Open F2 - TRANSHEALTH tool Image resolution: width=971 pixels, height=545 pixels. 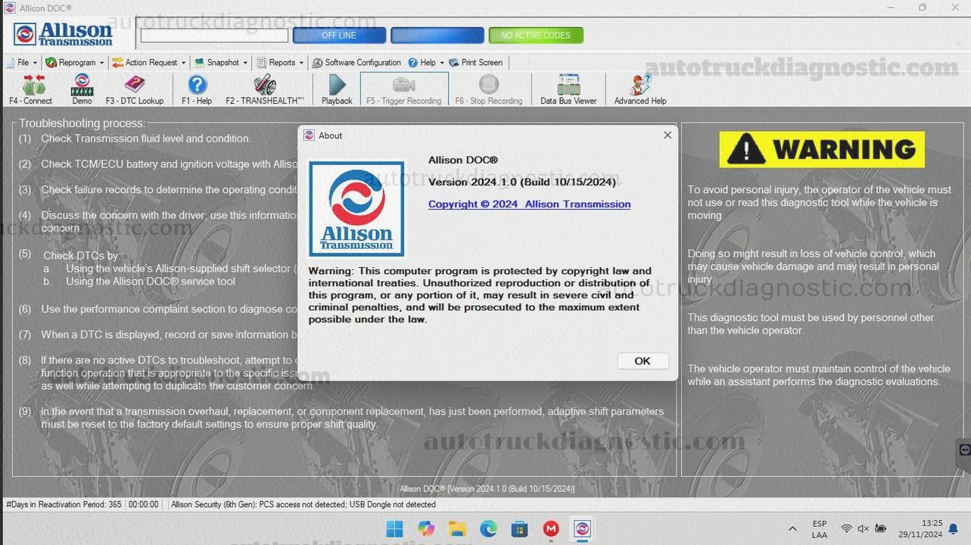coord(264,89)
